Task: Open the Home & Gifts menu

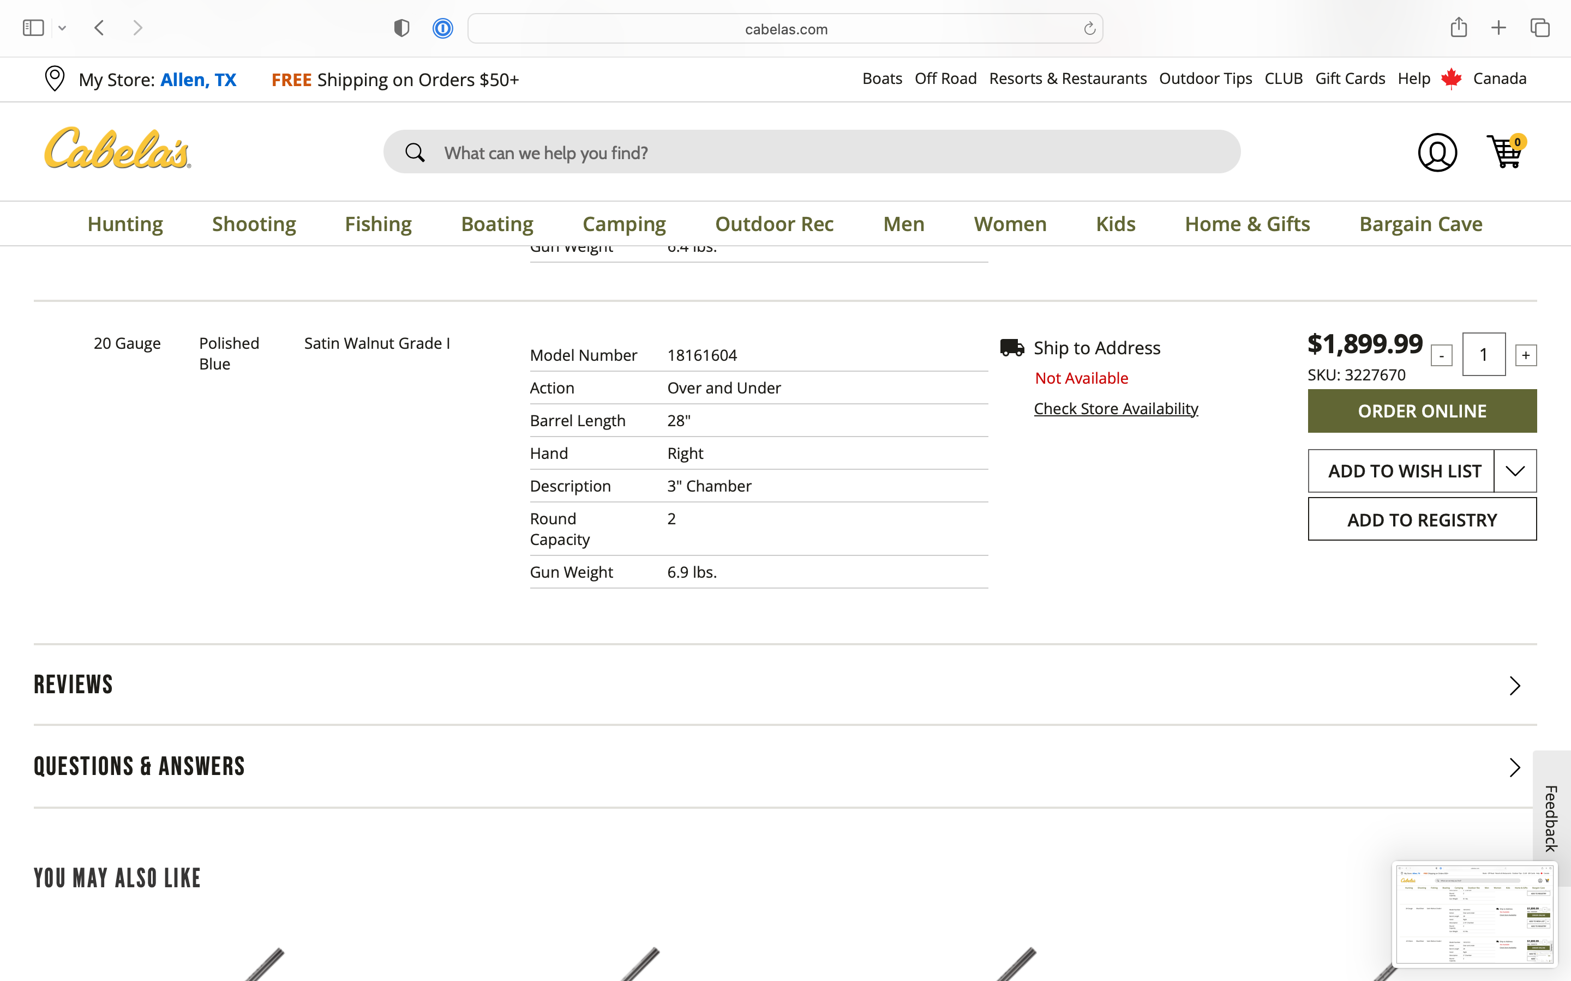Action: click(x=1247, y=224)
